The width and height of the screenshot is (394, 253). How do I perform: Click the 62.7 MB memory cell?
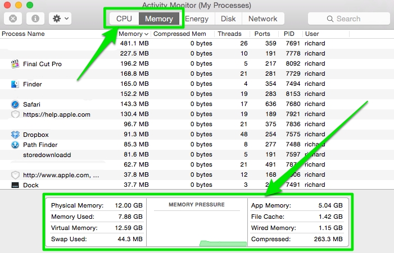click(136, 164)
